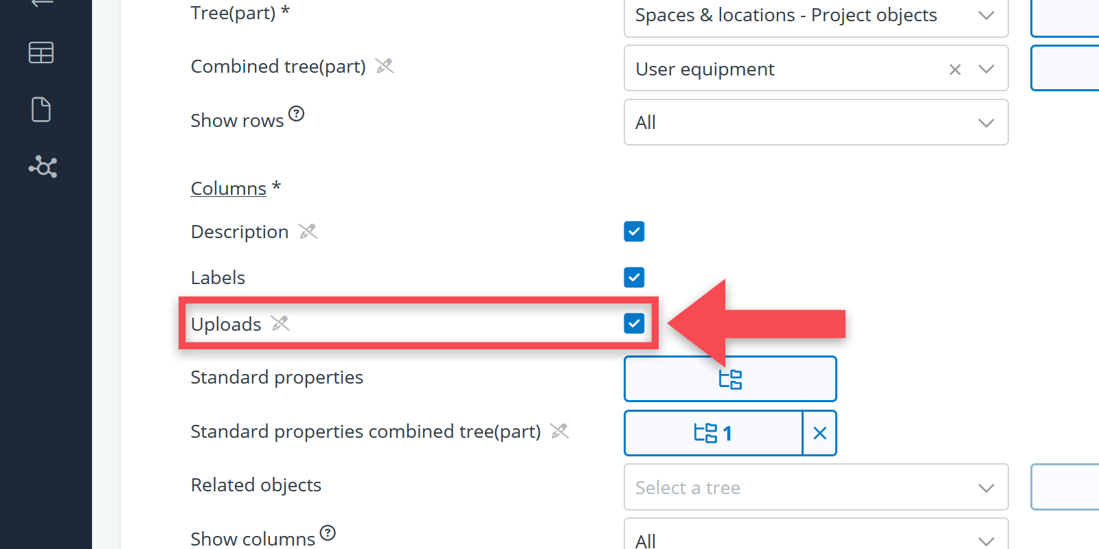Open the User equipment combined tree dropdown
Viewport: 1099px width, 549px height.
pos(986,69)
